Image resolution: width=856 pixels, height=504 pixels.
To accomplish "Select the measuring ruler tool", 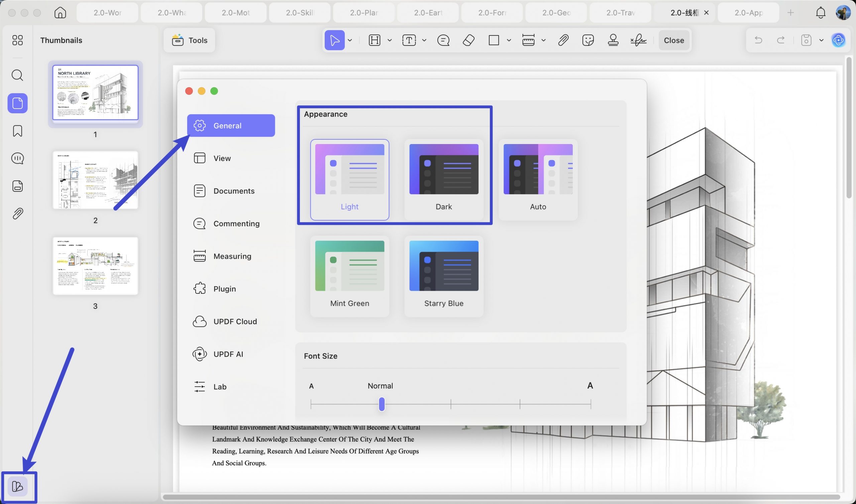I will (x=528, y=40).
